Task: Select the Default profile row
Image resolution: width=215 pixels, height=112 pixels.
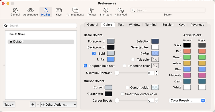Action: 41,42
